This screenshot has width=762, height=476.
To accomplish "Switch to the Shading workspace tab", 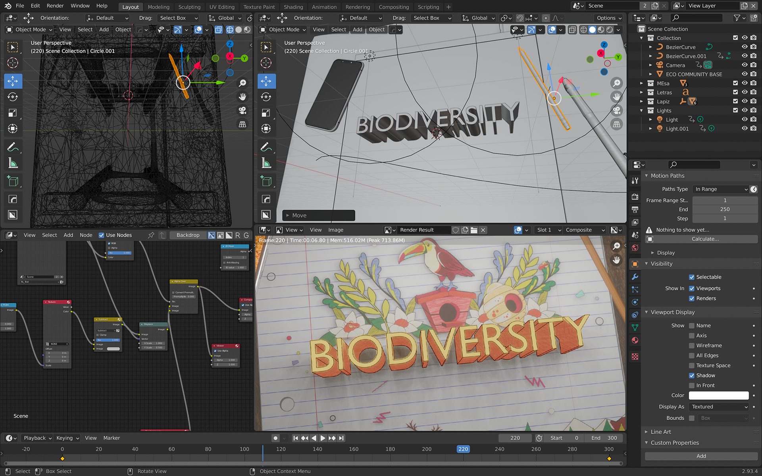I will coord(293,7).
